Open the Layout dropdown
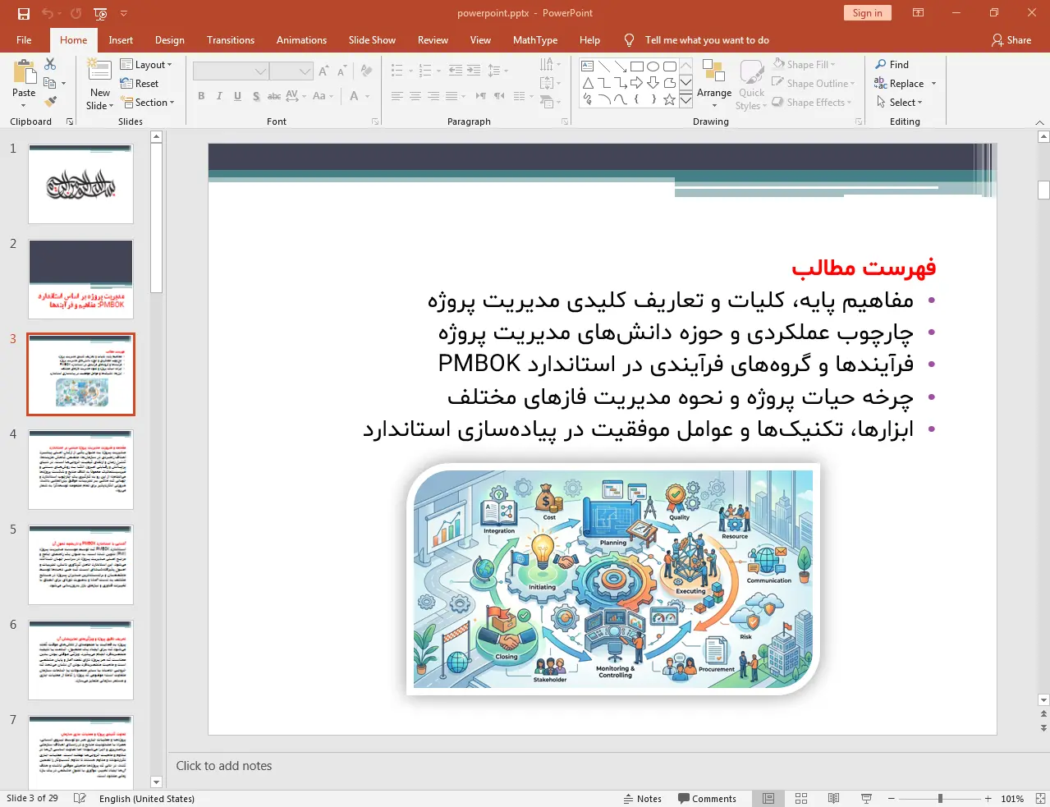The width and height of the screenshot is (1050, 807). [x=146, y=64]
